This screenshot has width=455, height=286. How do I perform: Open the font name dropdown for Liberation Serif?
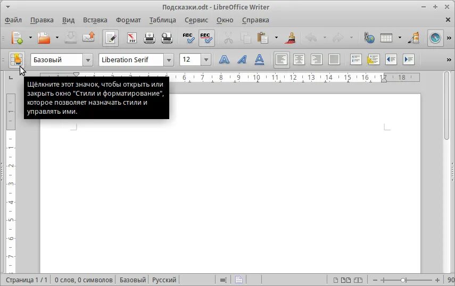point(169,60)
